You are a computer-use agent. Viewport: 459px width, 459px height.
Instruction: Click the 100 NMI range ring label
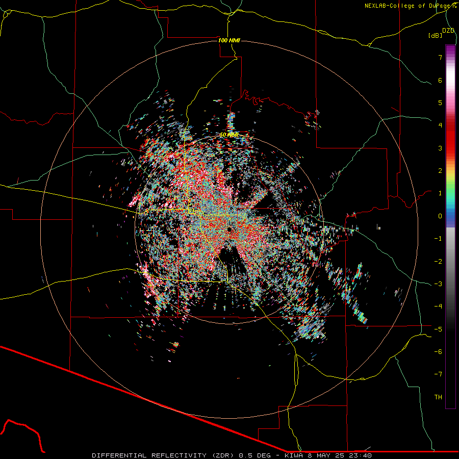point(229,40)
